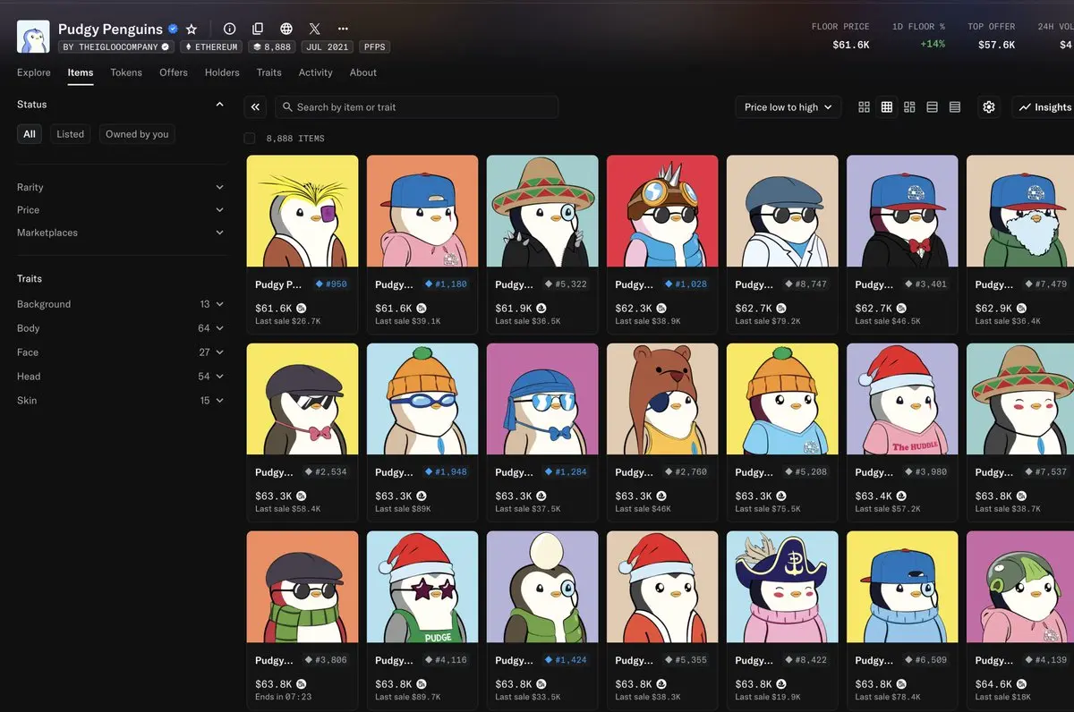1074x712 pixels.
Task: Click rarity badge #1,948
Action: click(447, 472)
